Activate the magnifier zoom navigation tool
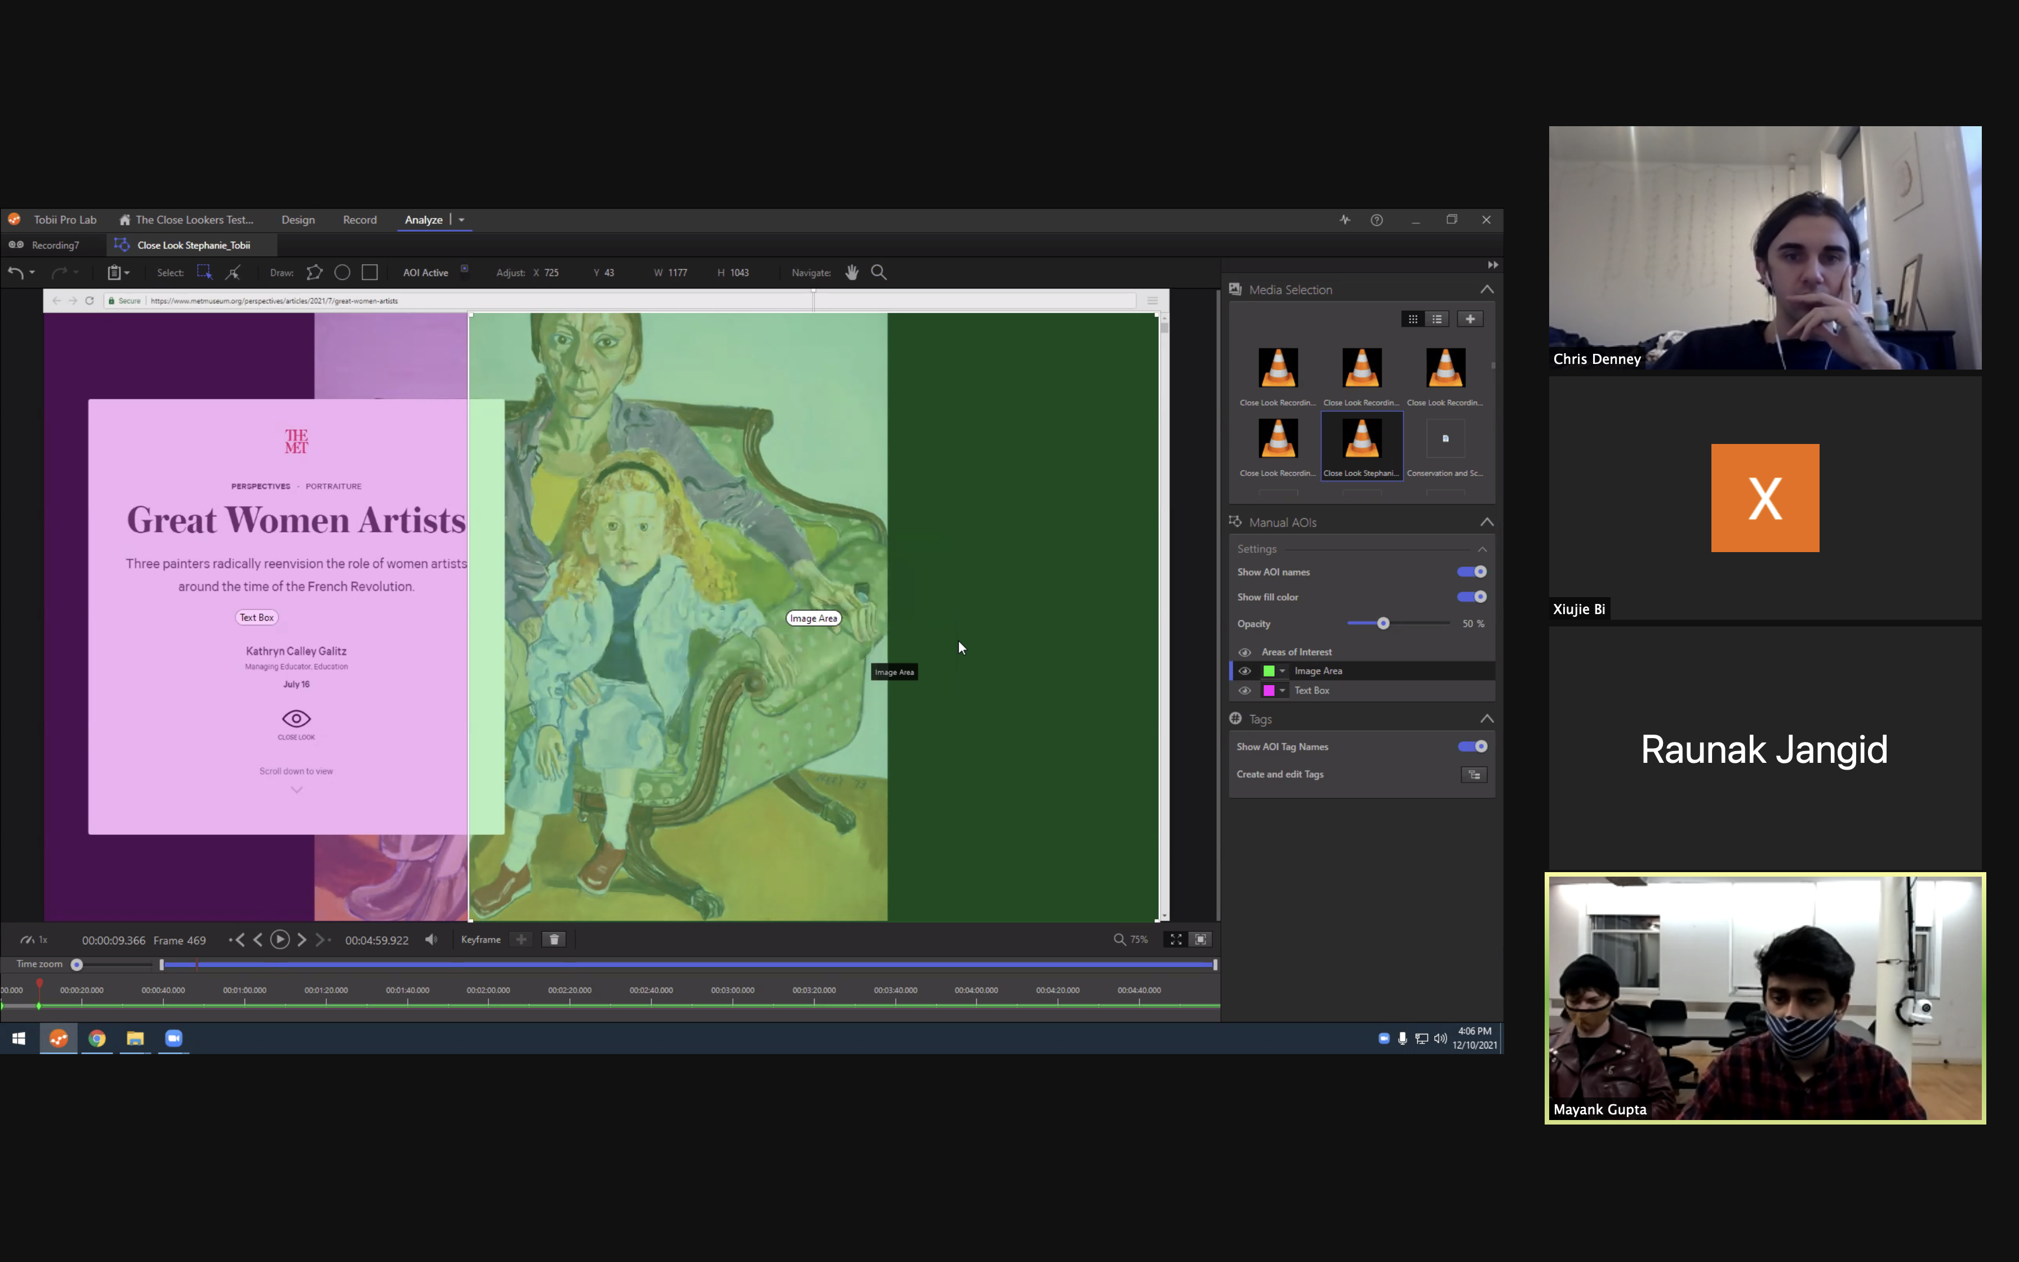Image resolution: width=2019 pixels, height=1262 pixels. click(x=878, y=272)
